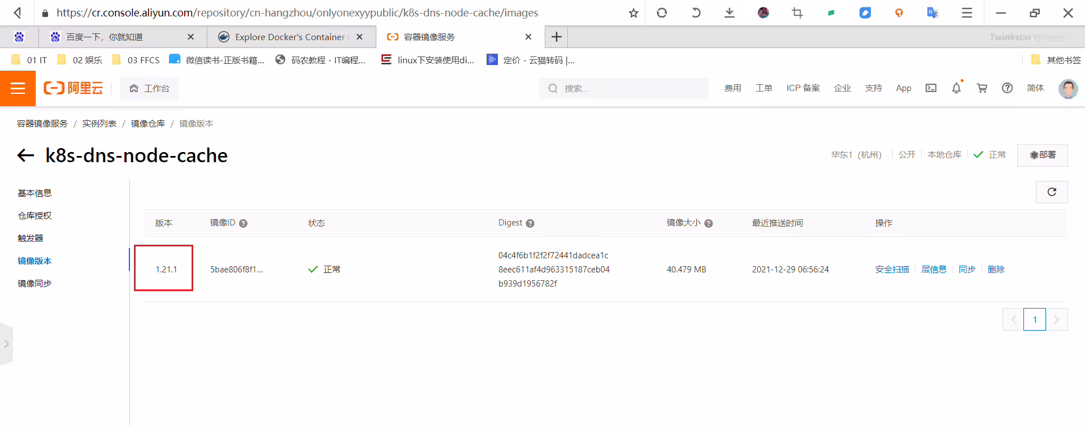This screenshot has height=425, width=1085.
Task: Focus the 搜索 search field
Action: 624,88
